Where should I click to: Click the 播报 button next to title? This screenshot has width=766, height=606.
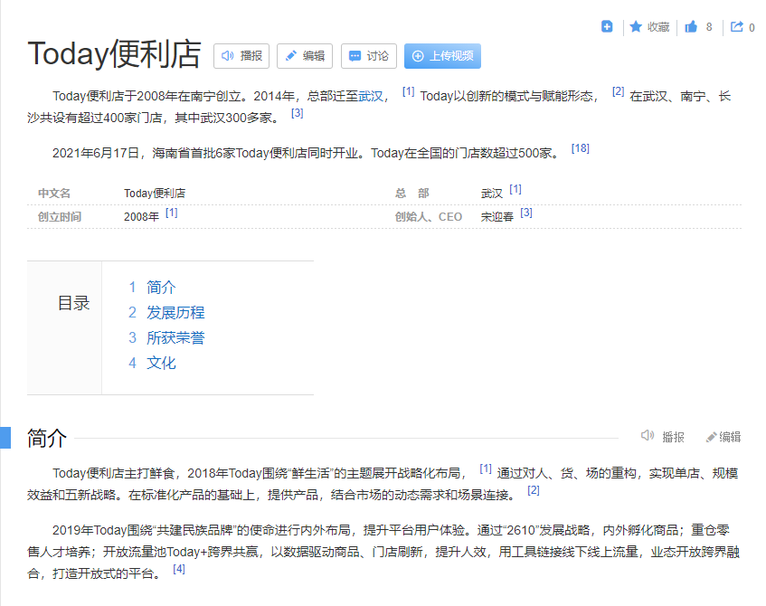(241, 56)
